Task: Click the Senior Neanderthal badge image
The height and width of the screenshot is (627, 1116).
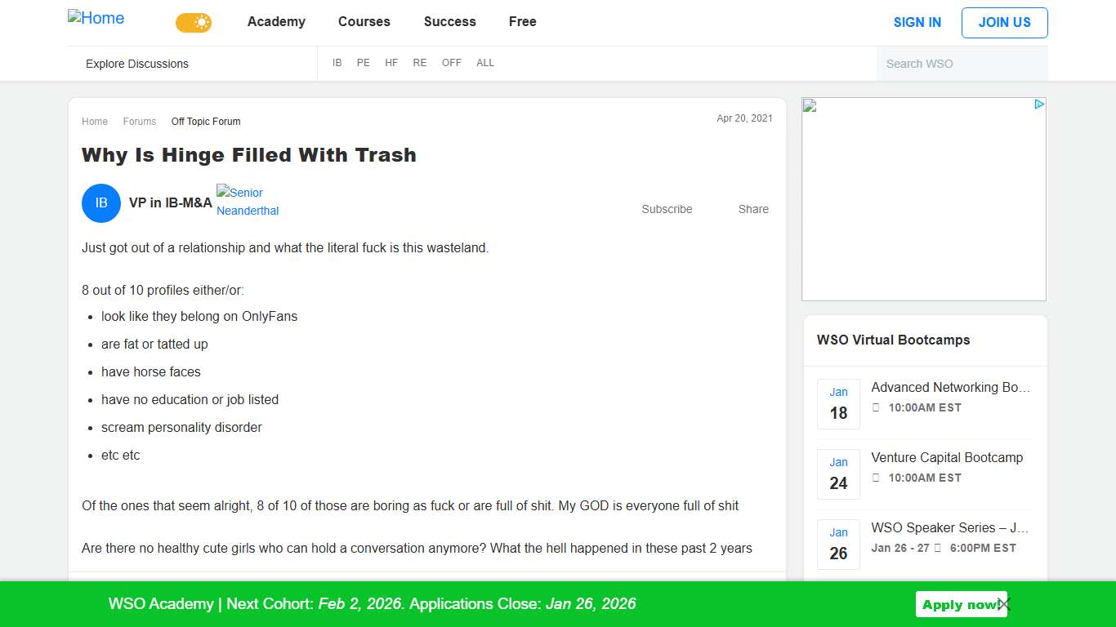Action: tap(248, 202)
